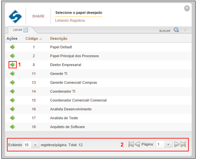The image size is (197, 160).
Task: Open the Página number dropdown
Action: pyautogui.click(x=168, y=144)
